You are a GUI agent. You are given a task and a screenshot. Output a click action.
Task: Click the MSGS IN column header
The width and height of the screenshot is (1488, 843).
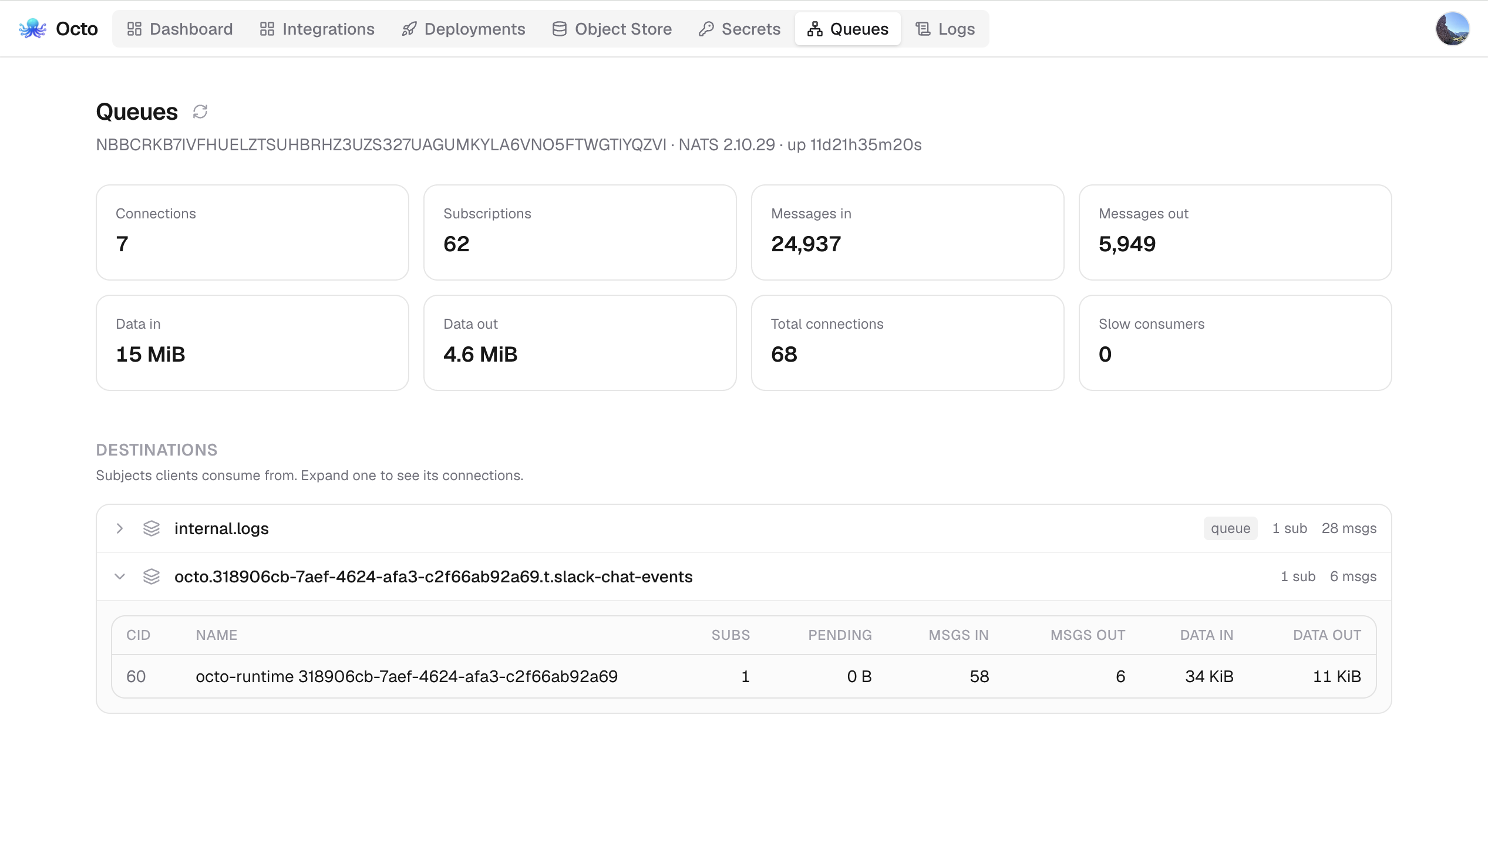[958, 635]
